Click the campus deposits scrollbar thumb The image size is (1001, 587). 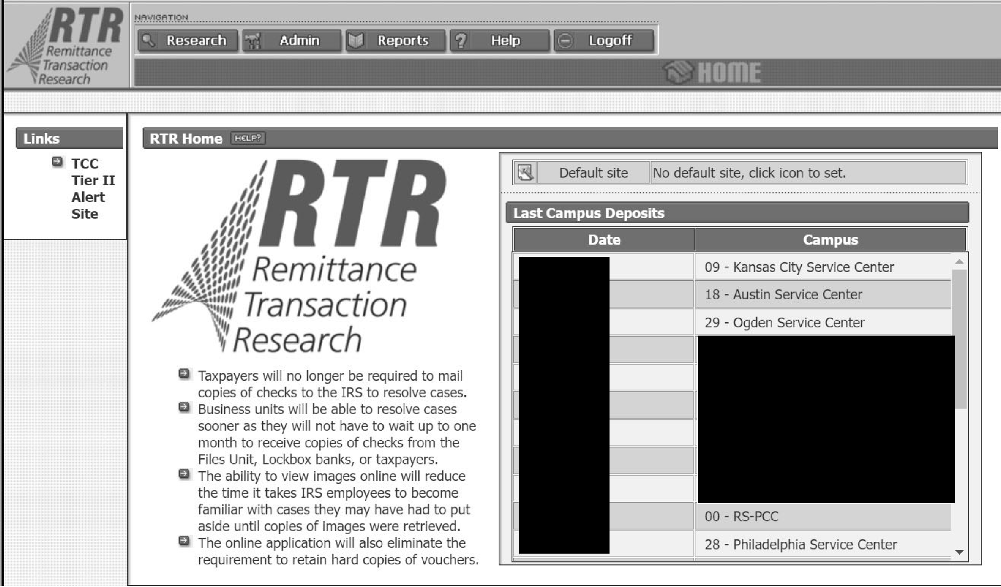pos(959,339)
